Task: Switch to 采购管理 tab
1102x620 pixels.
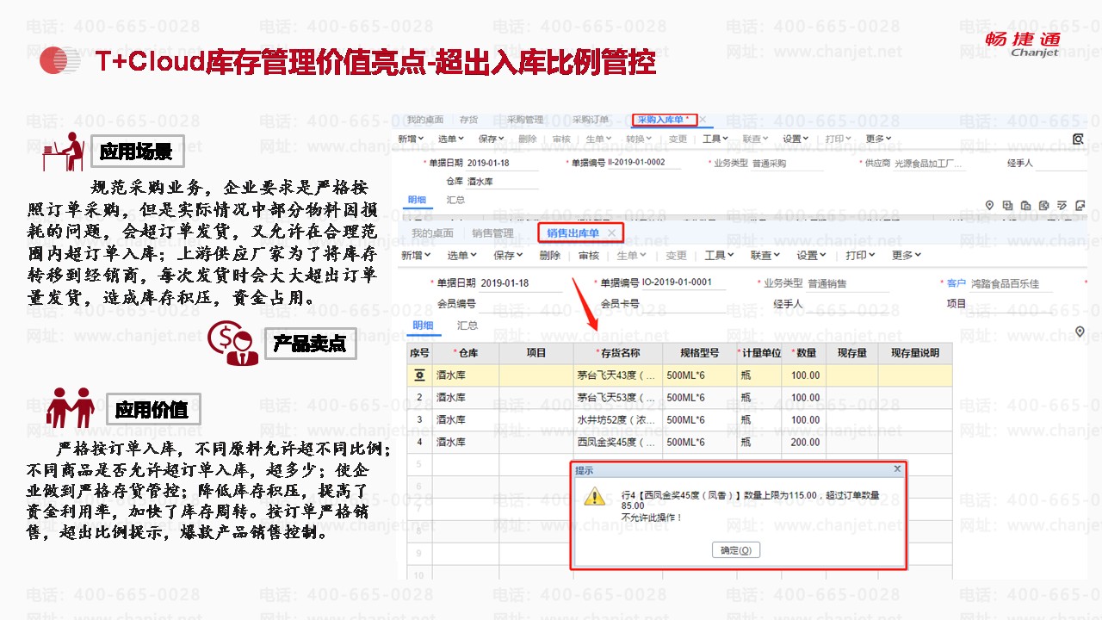Action: (525, 120)
